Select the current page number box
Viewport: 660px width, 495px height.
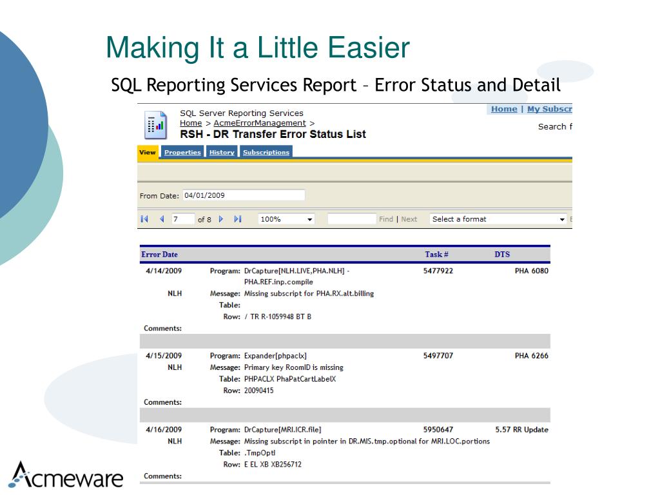[182, 219]
